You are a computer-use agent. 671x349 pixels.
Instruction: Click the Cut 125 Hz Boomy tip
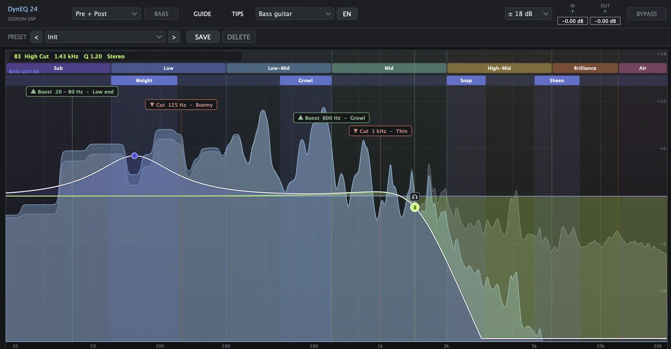(181, 104)
